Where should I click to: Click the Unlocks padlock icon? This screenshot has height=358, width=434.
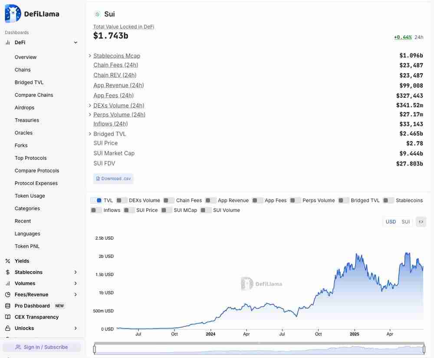pos(7,328)
